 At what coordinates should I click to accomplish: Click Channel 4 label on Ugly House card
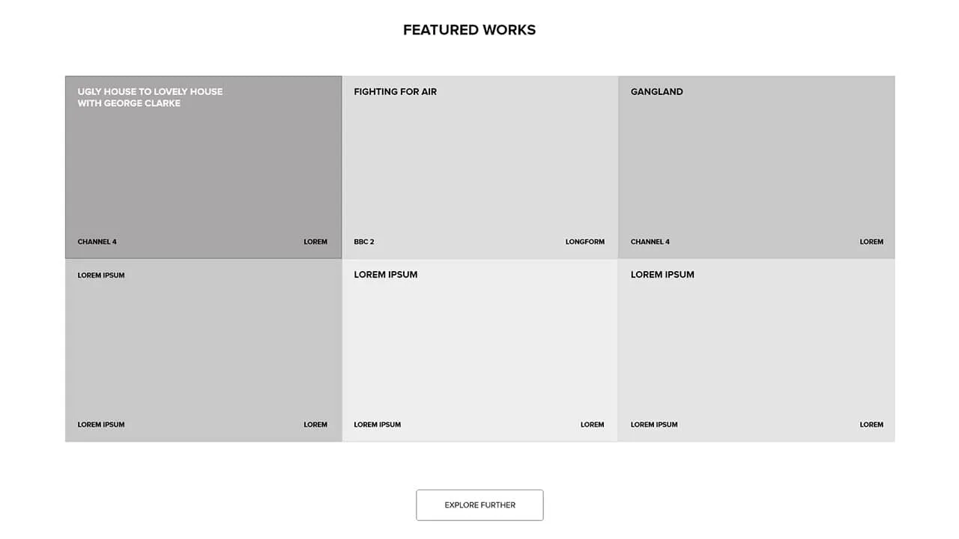tap(97, 242)
